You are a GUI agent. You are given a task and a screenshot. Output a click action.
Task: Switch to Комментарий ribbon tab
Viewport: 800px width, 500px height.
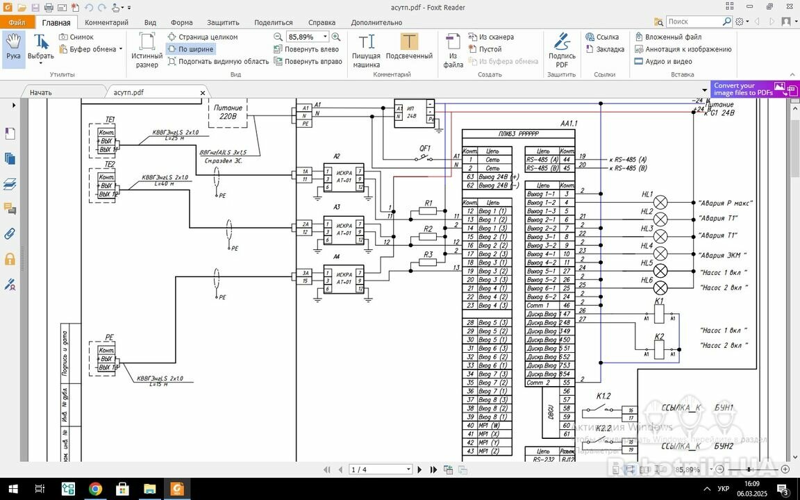[x=107, y=22]
